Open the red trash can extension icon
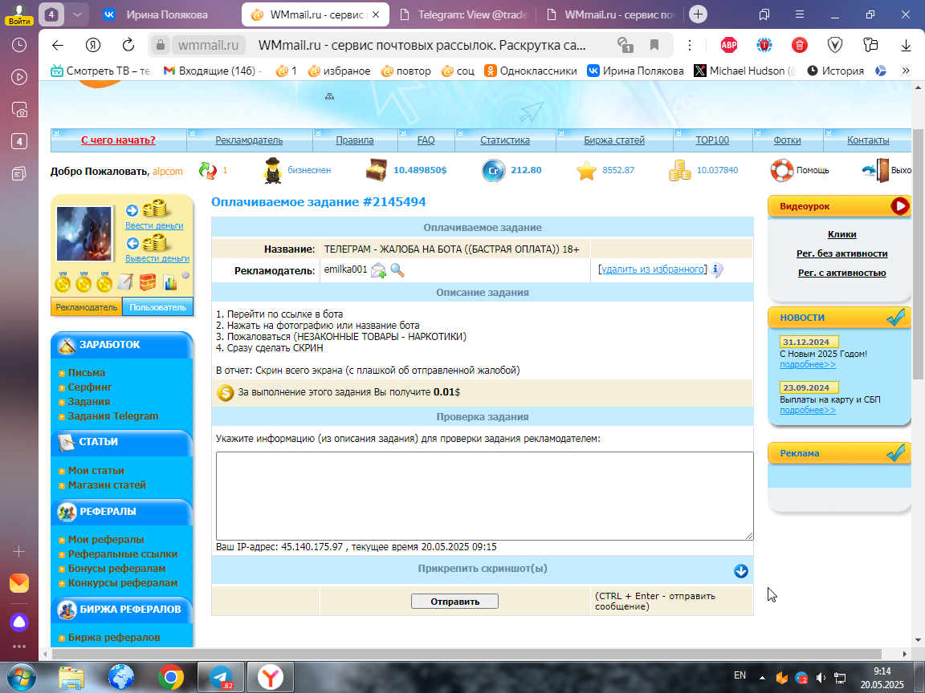The image size is (925, 693). [800, 45]
